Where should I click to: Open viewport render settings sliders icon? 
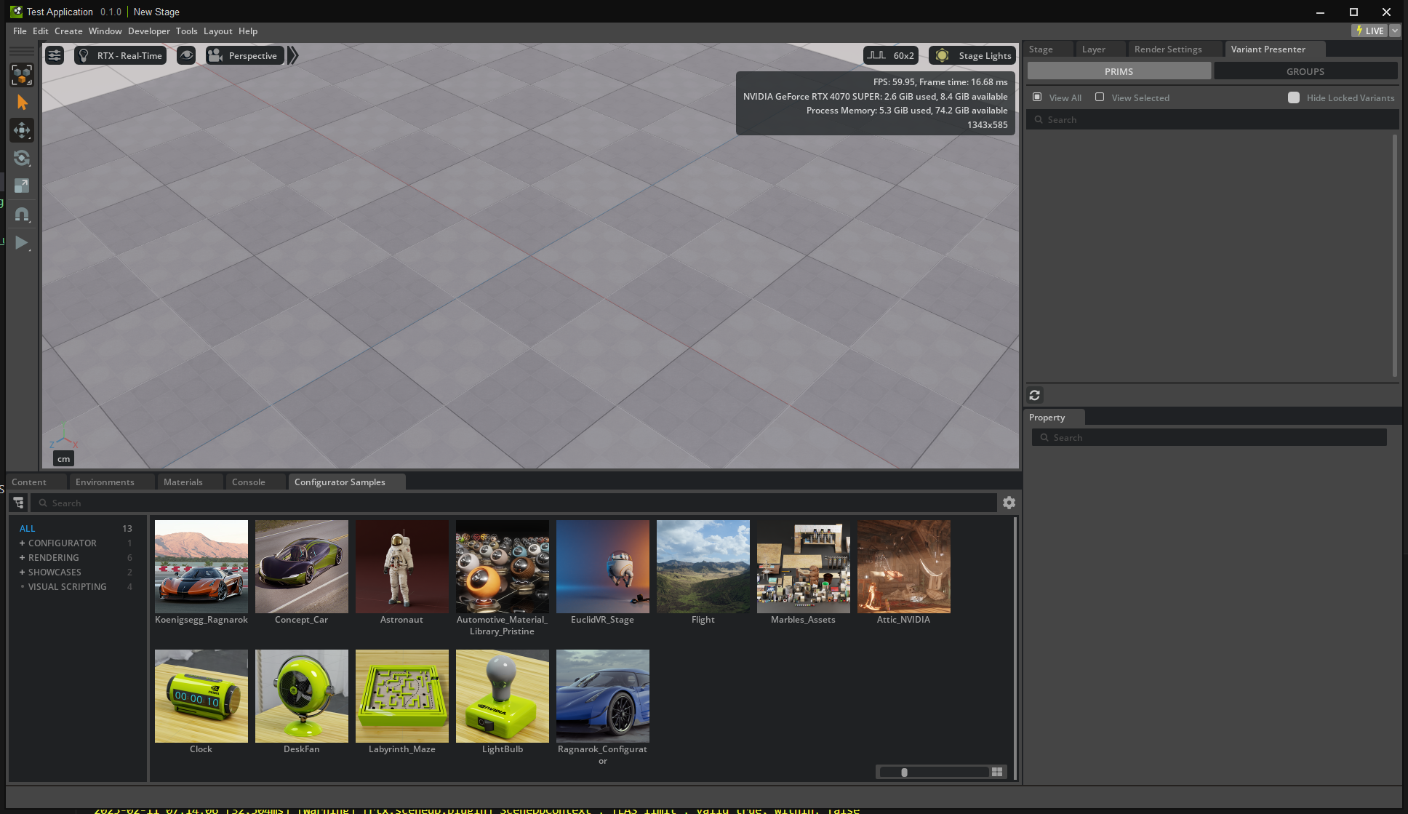[54, 55]
